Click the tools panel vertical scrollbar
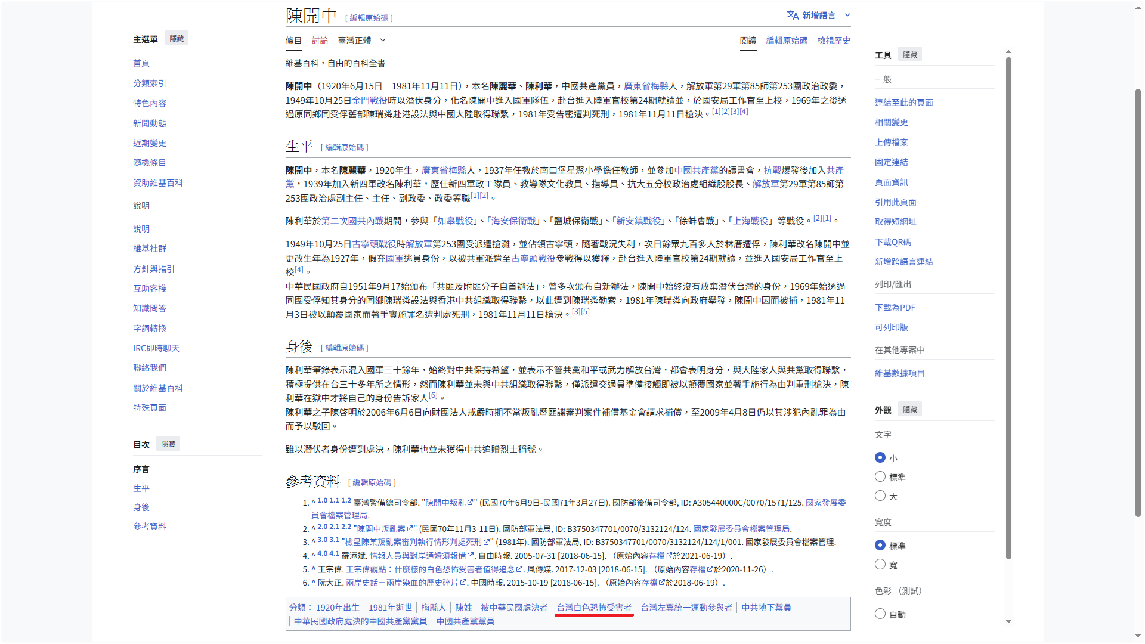Screen dimensions: 1145x644 point(1008,308)
